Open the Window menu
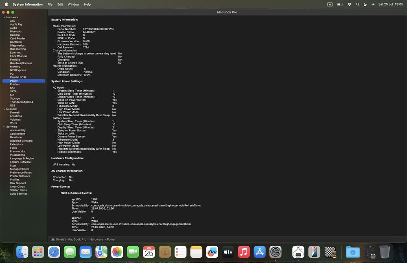 coord(73,4)
